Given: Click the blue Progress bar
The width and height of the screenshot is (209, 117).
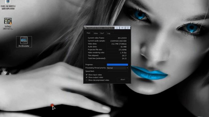Looking at the screenshot, I should tap(118, 65).
